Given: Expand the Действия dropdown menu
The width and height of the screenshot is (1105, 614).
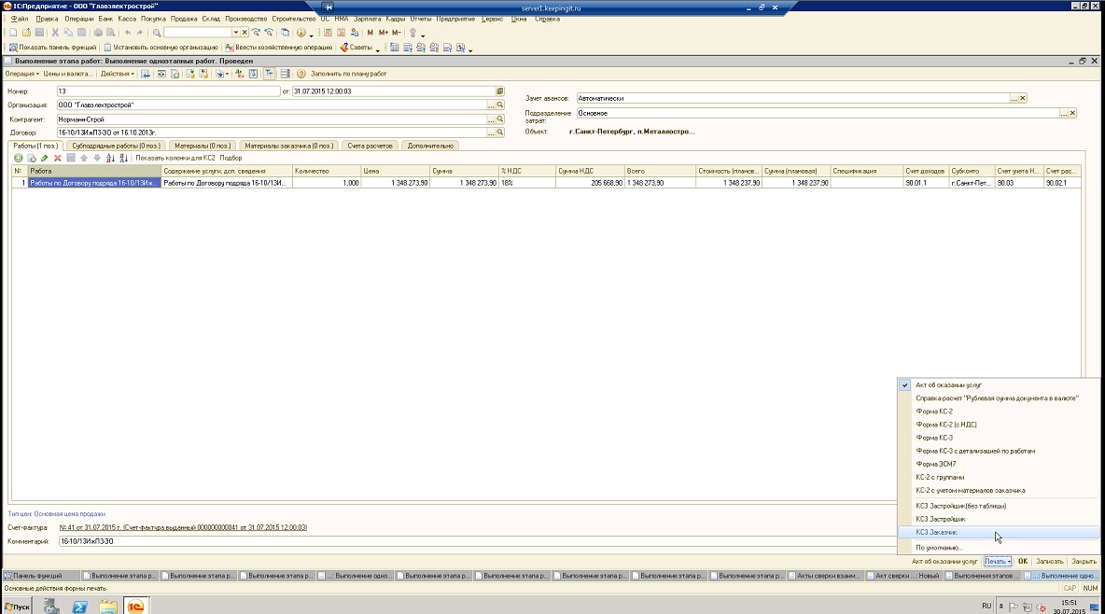Looking at the screenshot, I should click(x=117, y=74).
